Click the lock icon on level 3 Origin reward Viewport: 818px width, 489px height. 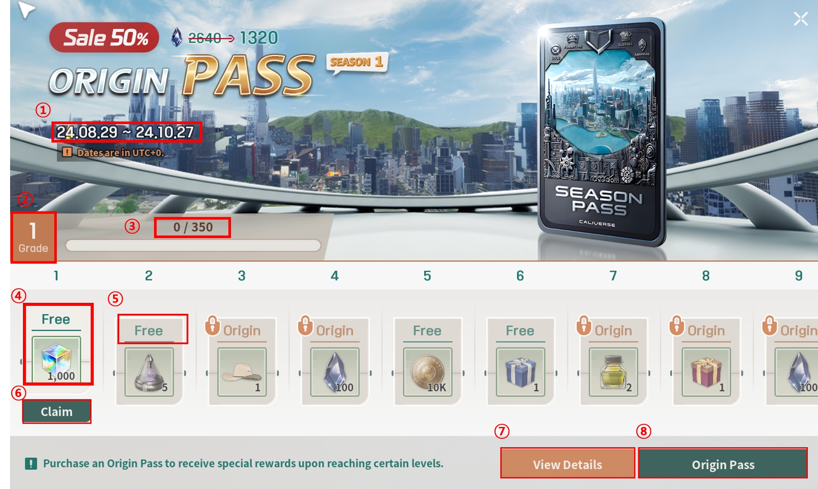point(213,325)
